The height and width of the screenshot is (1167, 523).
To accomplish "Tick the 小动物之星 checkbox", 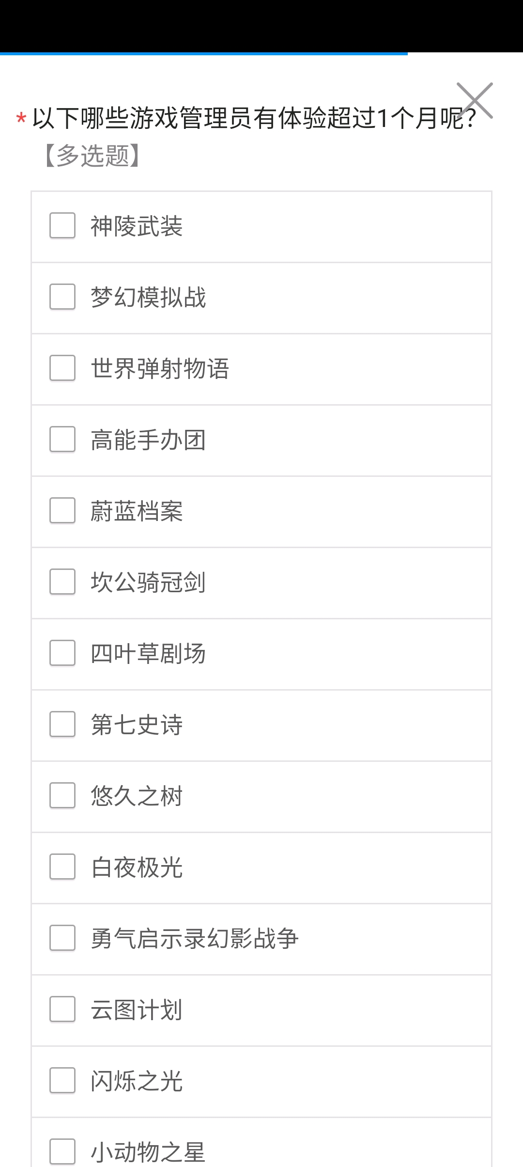I will (62, 1151).
